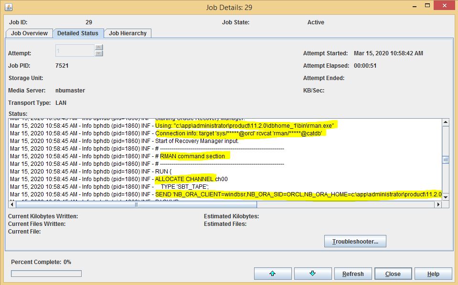Image resolution: width=458 pixels, height=285 pixels.
Task: Click the right arrow of the horizontal scrollbar
Action: [x=438, y=204]
